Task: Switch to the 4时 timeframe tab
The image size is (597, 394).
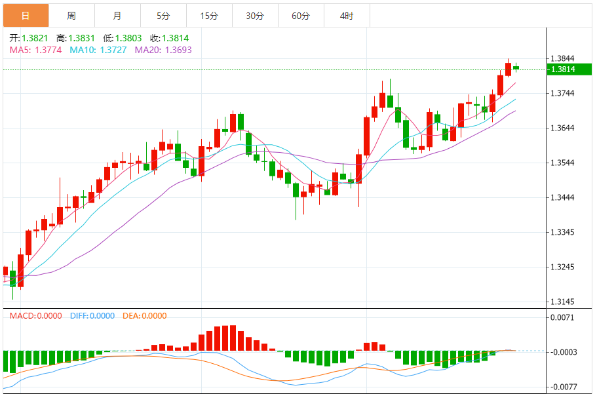Action: (347, 16)
